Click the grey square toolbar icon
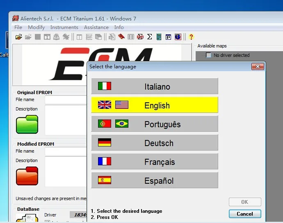Viewport: 283px width, 223px height. click(x=38, y=37)
